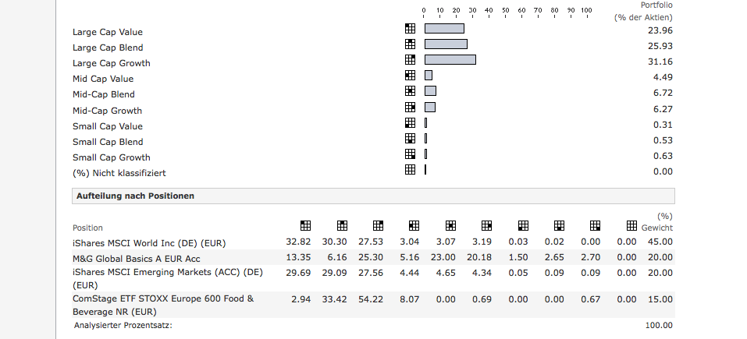This screenshot has width=747, height=339.
Task: Click the Aufteilung nach Positionen section header
Action: [133, 196]
